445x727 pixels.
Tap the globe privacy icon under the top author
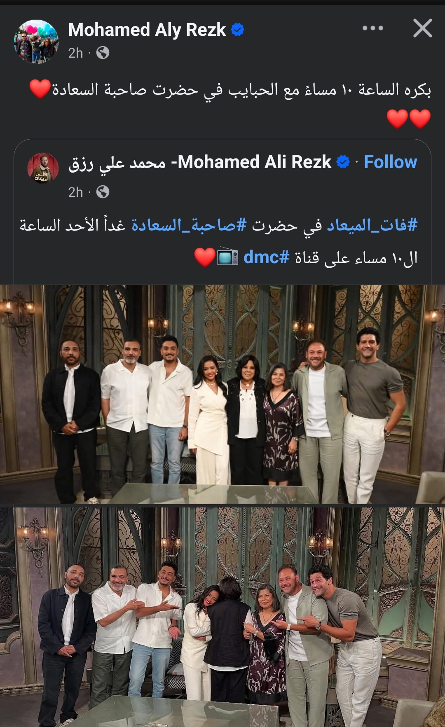[103, 53]
